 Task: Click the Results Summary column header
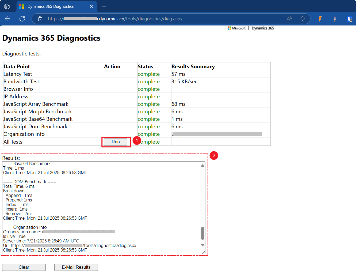click(x=193, y=66)
